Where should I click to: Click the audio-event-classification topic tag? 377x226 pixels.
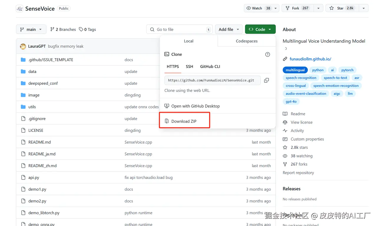coord(306,94)
